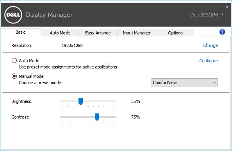Go to the Input Manager tab
This screenshot has width=232, height=151.
[x=137, y=33]
